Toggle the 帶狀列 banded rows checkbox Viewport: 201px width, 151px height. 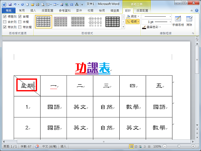(5, 27)
